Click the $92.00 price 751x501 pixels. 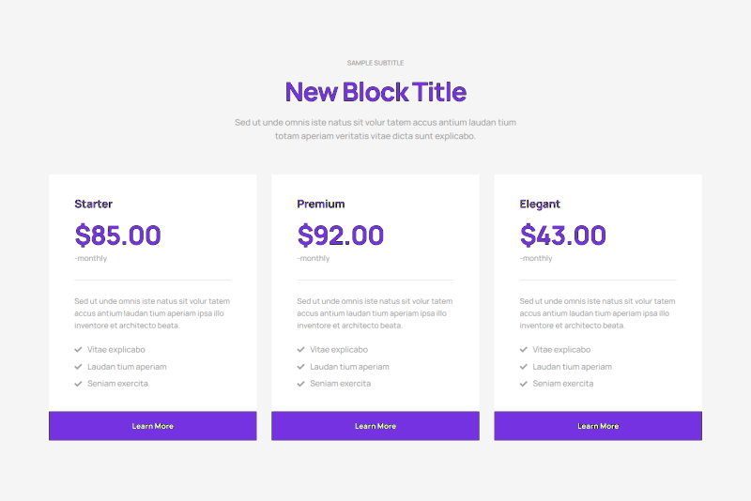tap(341, 235)
